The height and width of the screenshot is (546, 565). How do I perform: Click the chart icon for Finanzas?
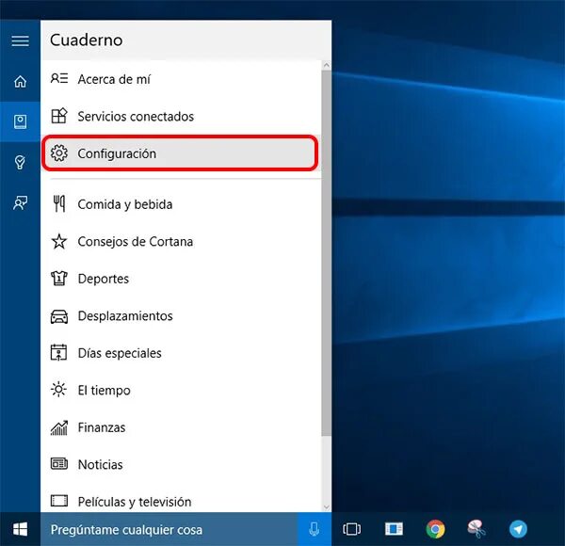[x=59, y=427]
